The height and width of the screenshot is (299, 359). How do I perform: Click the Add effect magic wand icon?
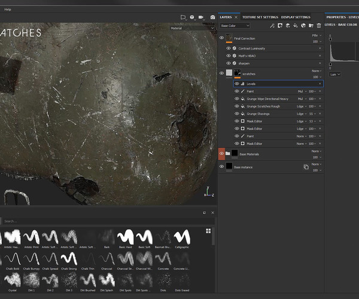272,26
